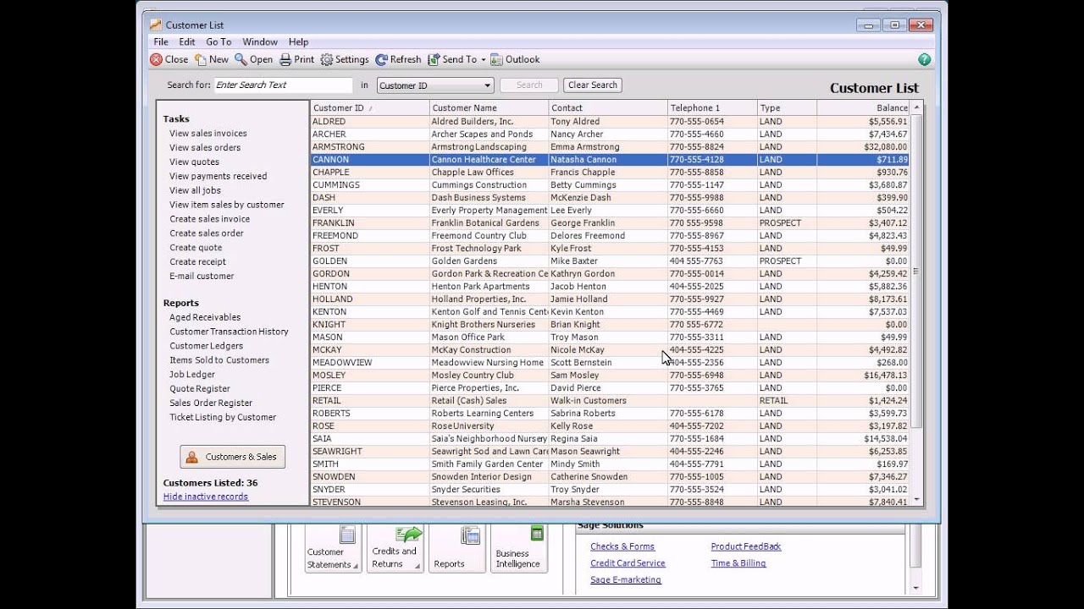Click the Search for text field
The image size is (1084, 609).
tap(283, 85)
